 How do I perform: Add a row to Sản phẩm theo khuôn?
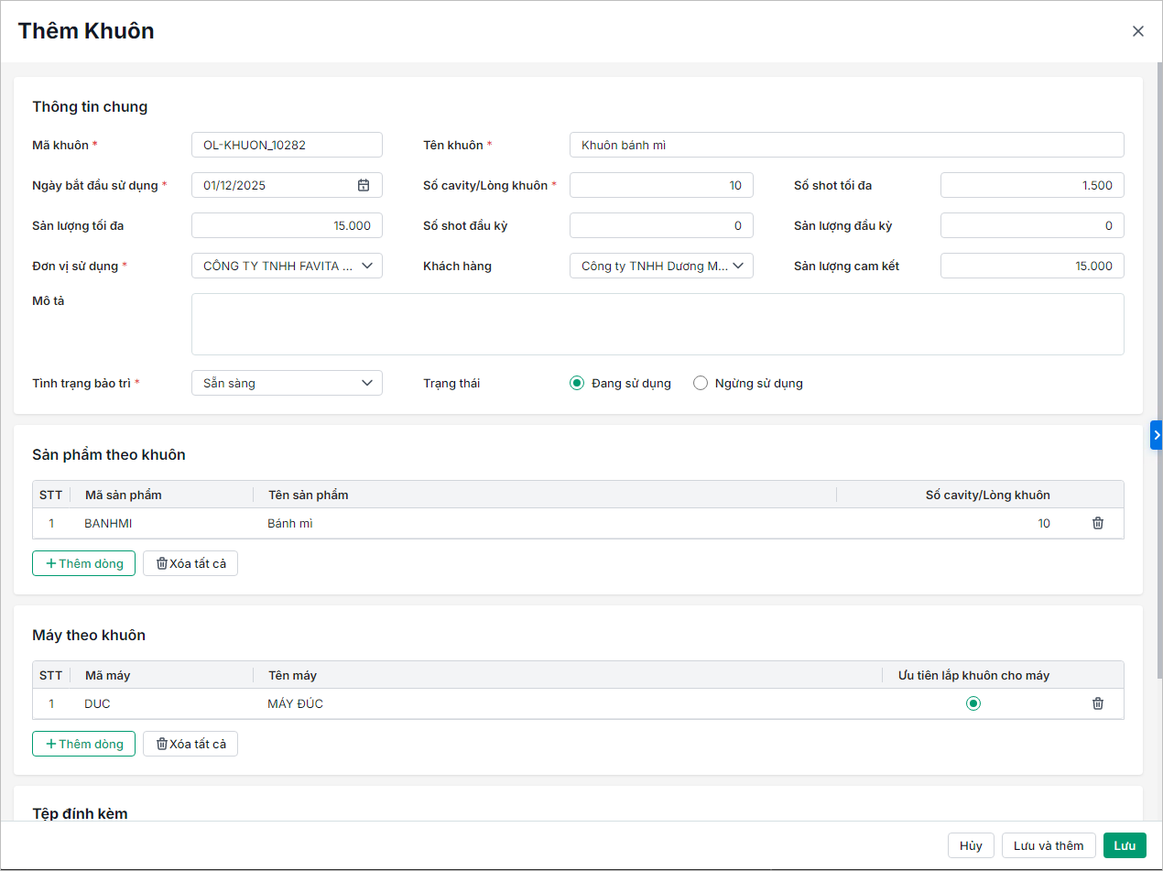(84, 563)
